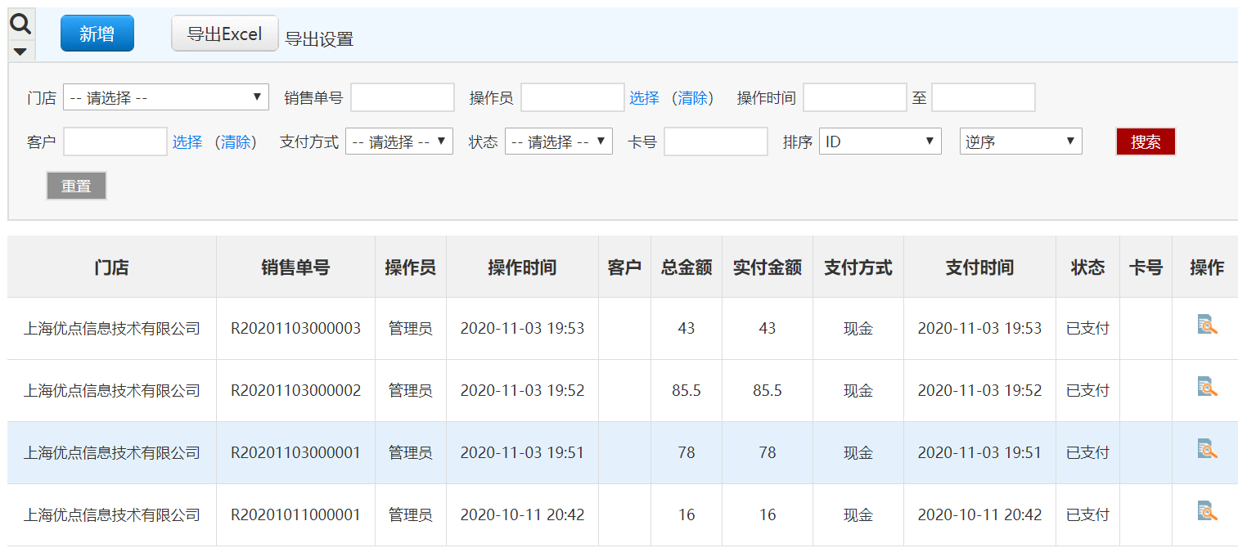Click total amount 85.5 in 总金额 column
This screenshot has height=548, width=1238.
687,390
